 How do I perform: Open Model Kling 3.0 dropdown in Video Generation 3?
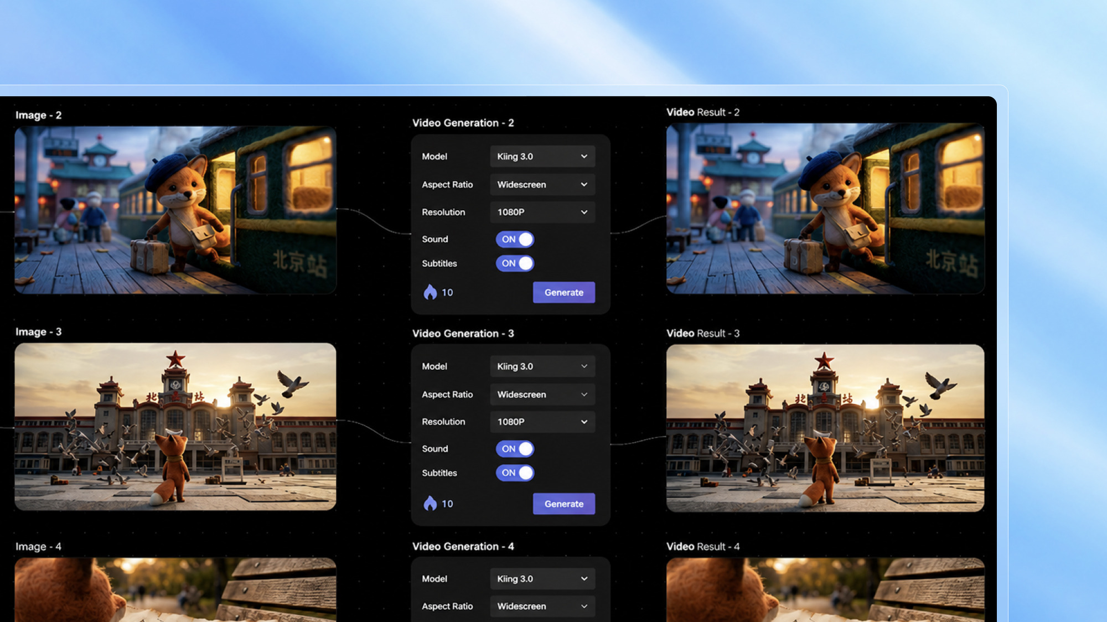542,366
